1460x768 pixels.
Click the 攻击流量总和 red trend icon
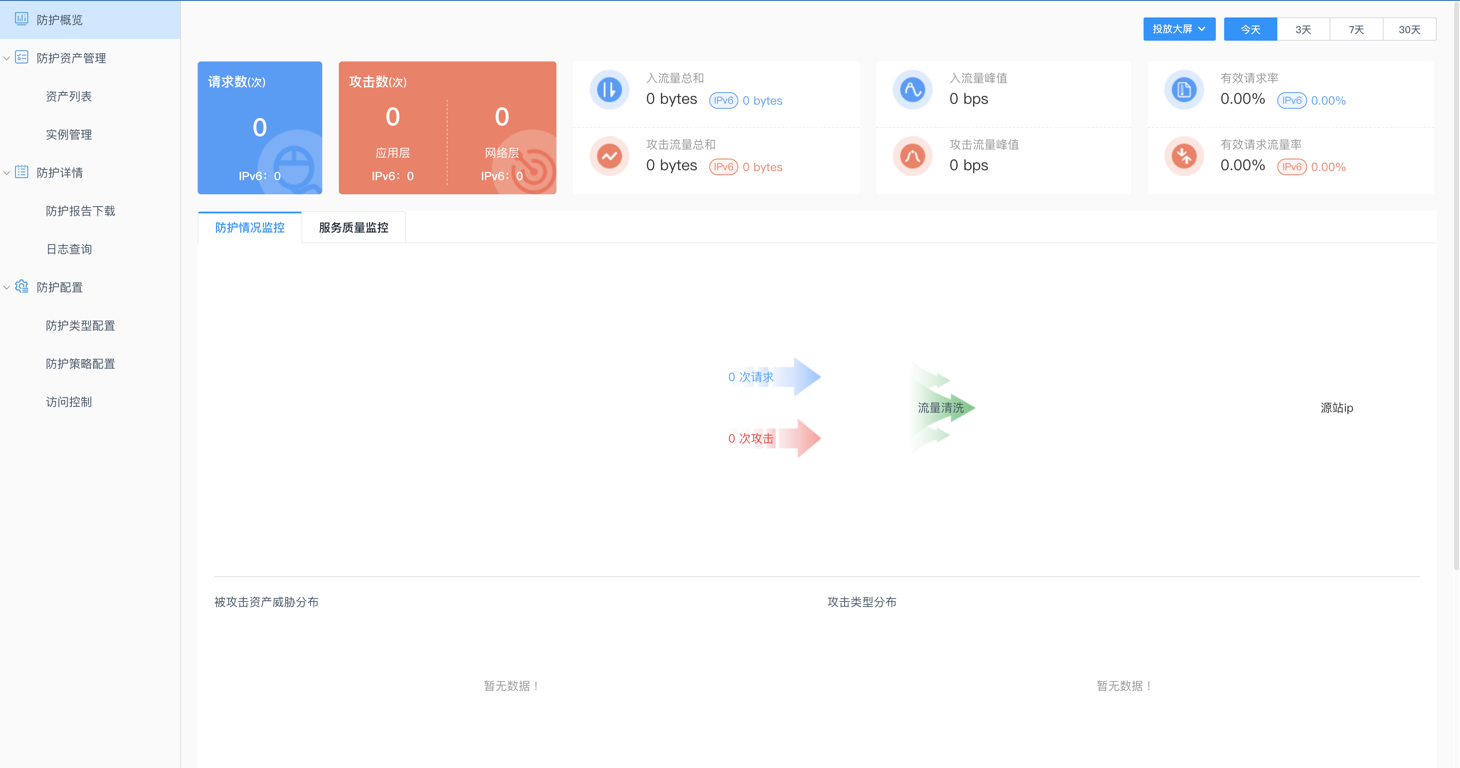pos(609,156)
